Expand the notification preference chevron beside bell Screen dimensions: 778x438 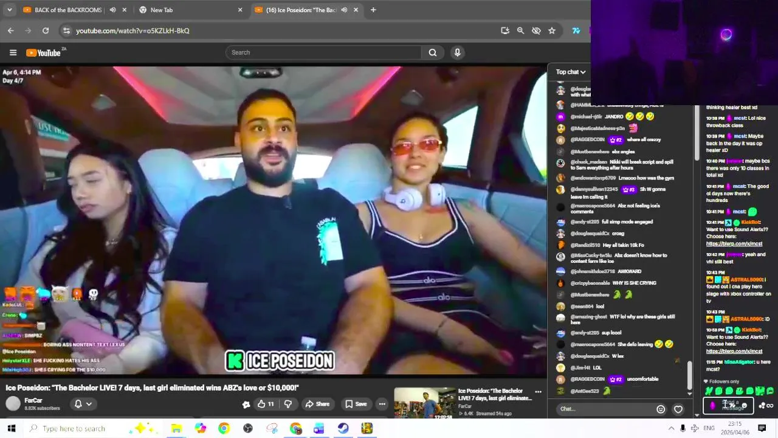(x=89, y=404)
